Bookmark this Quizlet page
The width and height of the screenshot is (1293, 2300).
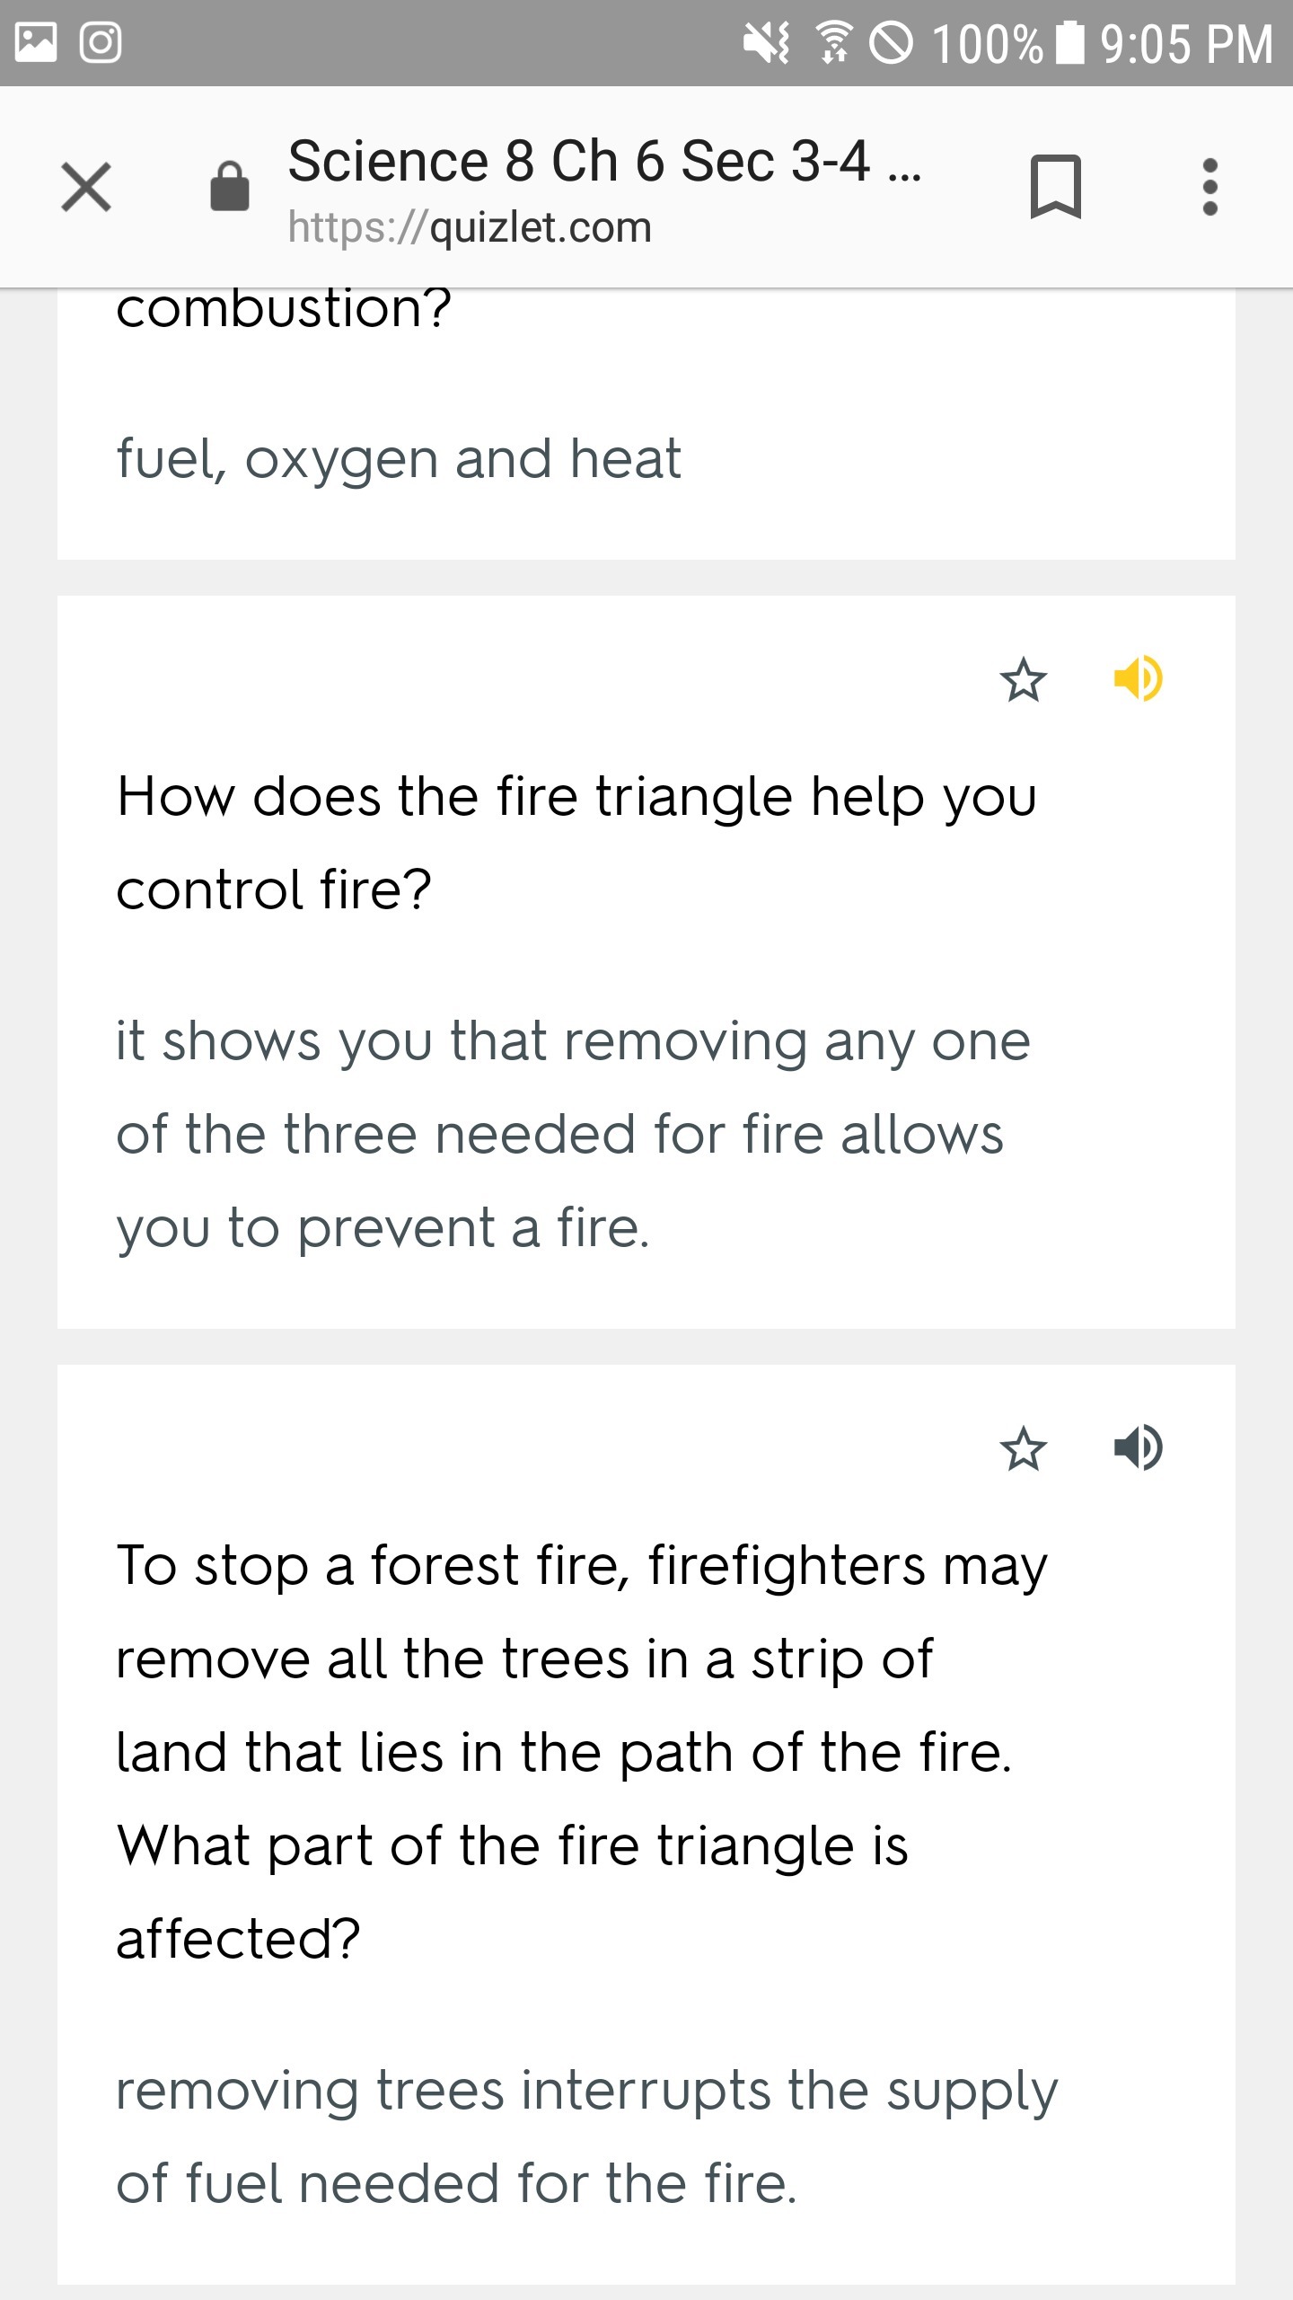(1055, 187)
